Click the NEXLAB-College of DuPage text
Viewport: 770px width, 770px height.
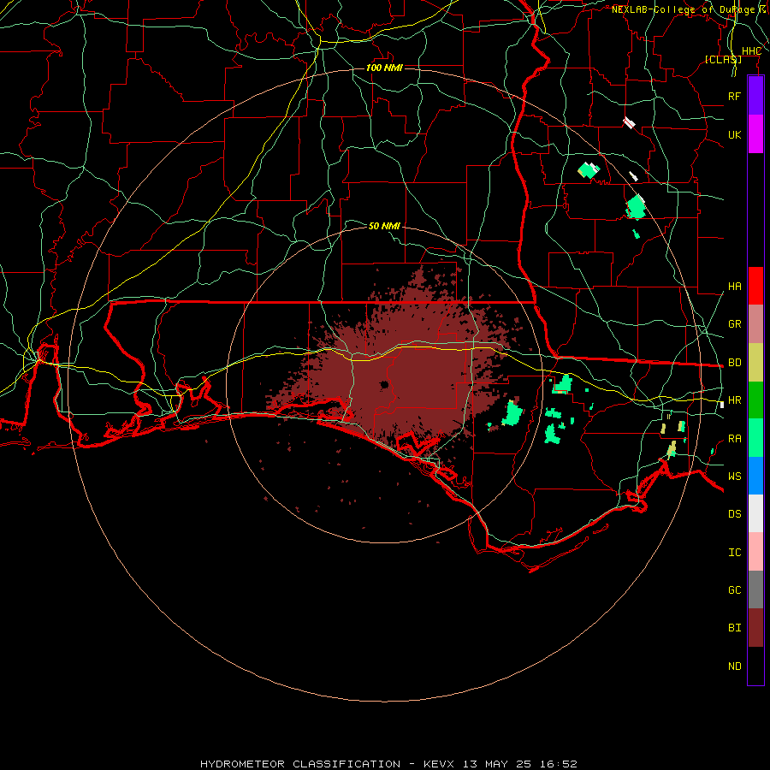[x=683, y=9]
